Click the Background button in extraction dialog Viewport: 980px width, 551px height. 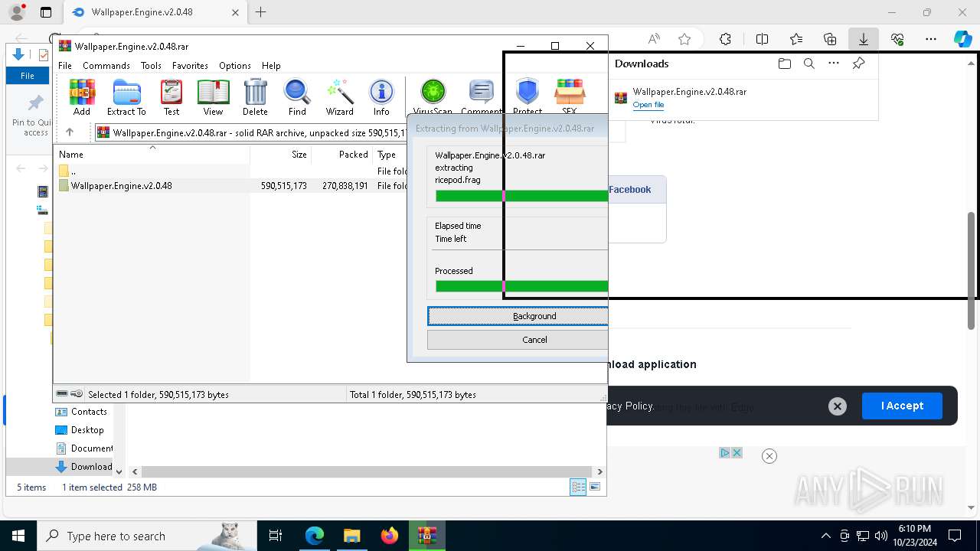coord(518,316)
